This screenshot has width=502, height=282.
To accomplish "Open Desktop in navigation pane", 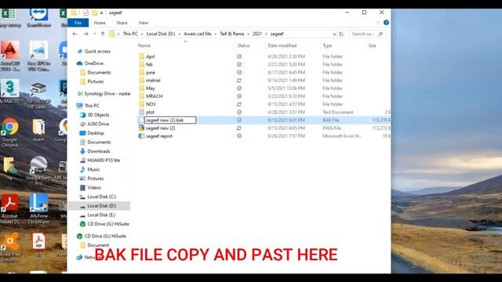I will (96, 133).
